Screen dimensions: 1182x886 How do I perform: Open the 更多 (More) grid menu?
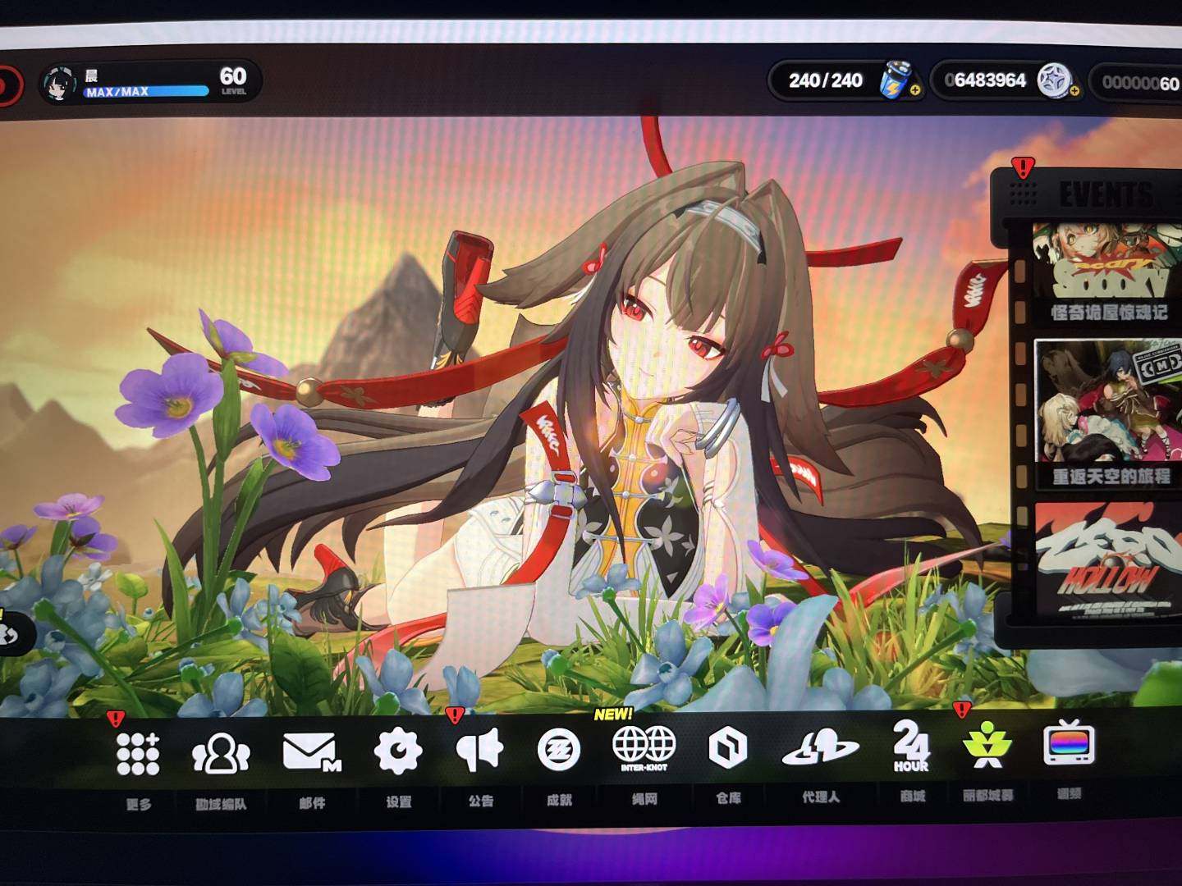(x=138, y=753)
